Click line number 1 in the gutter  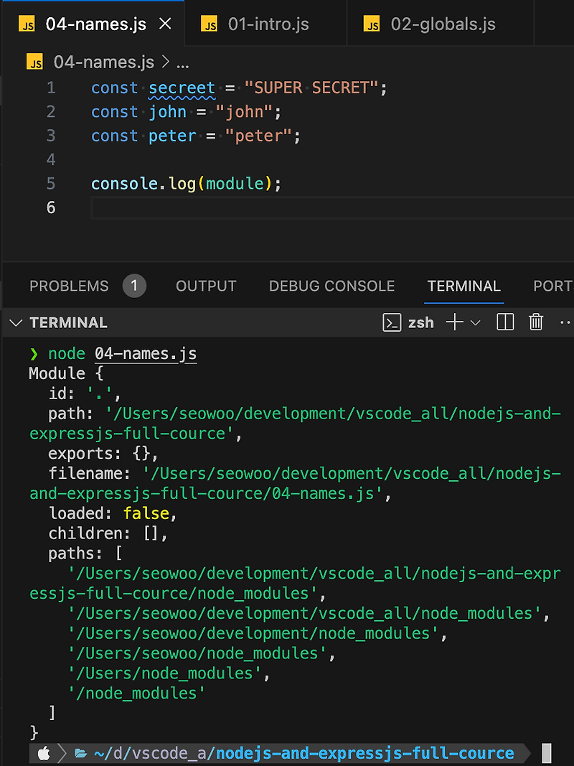(x=51, y=88)
